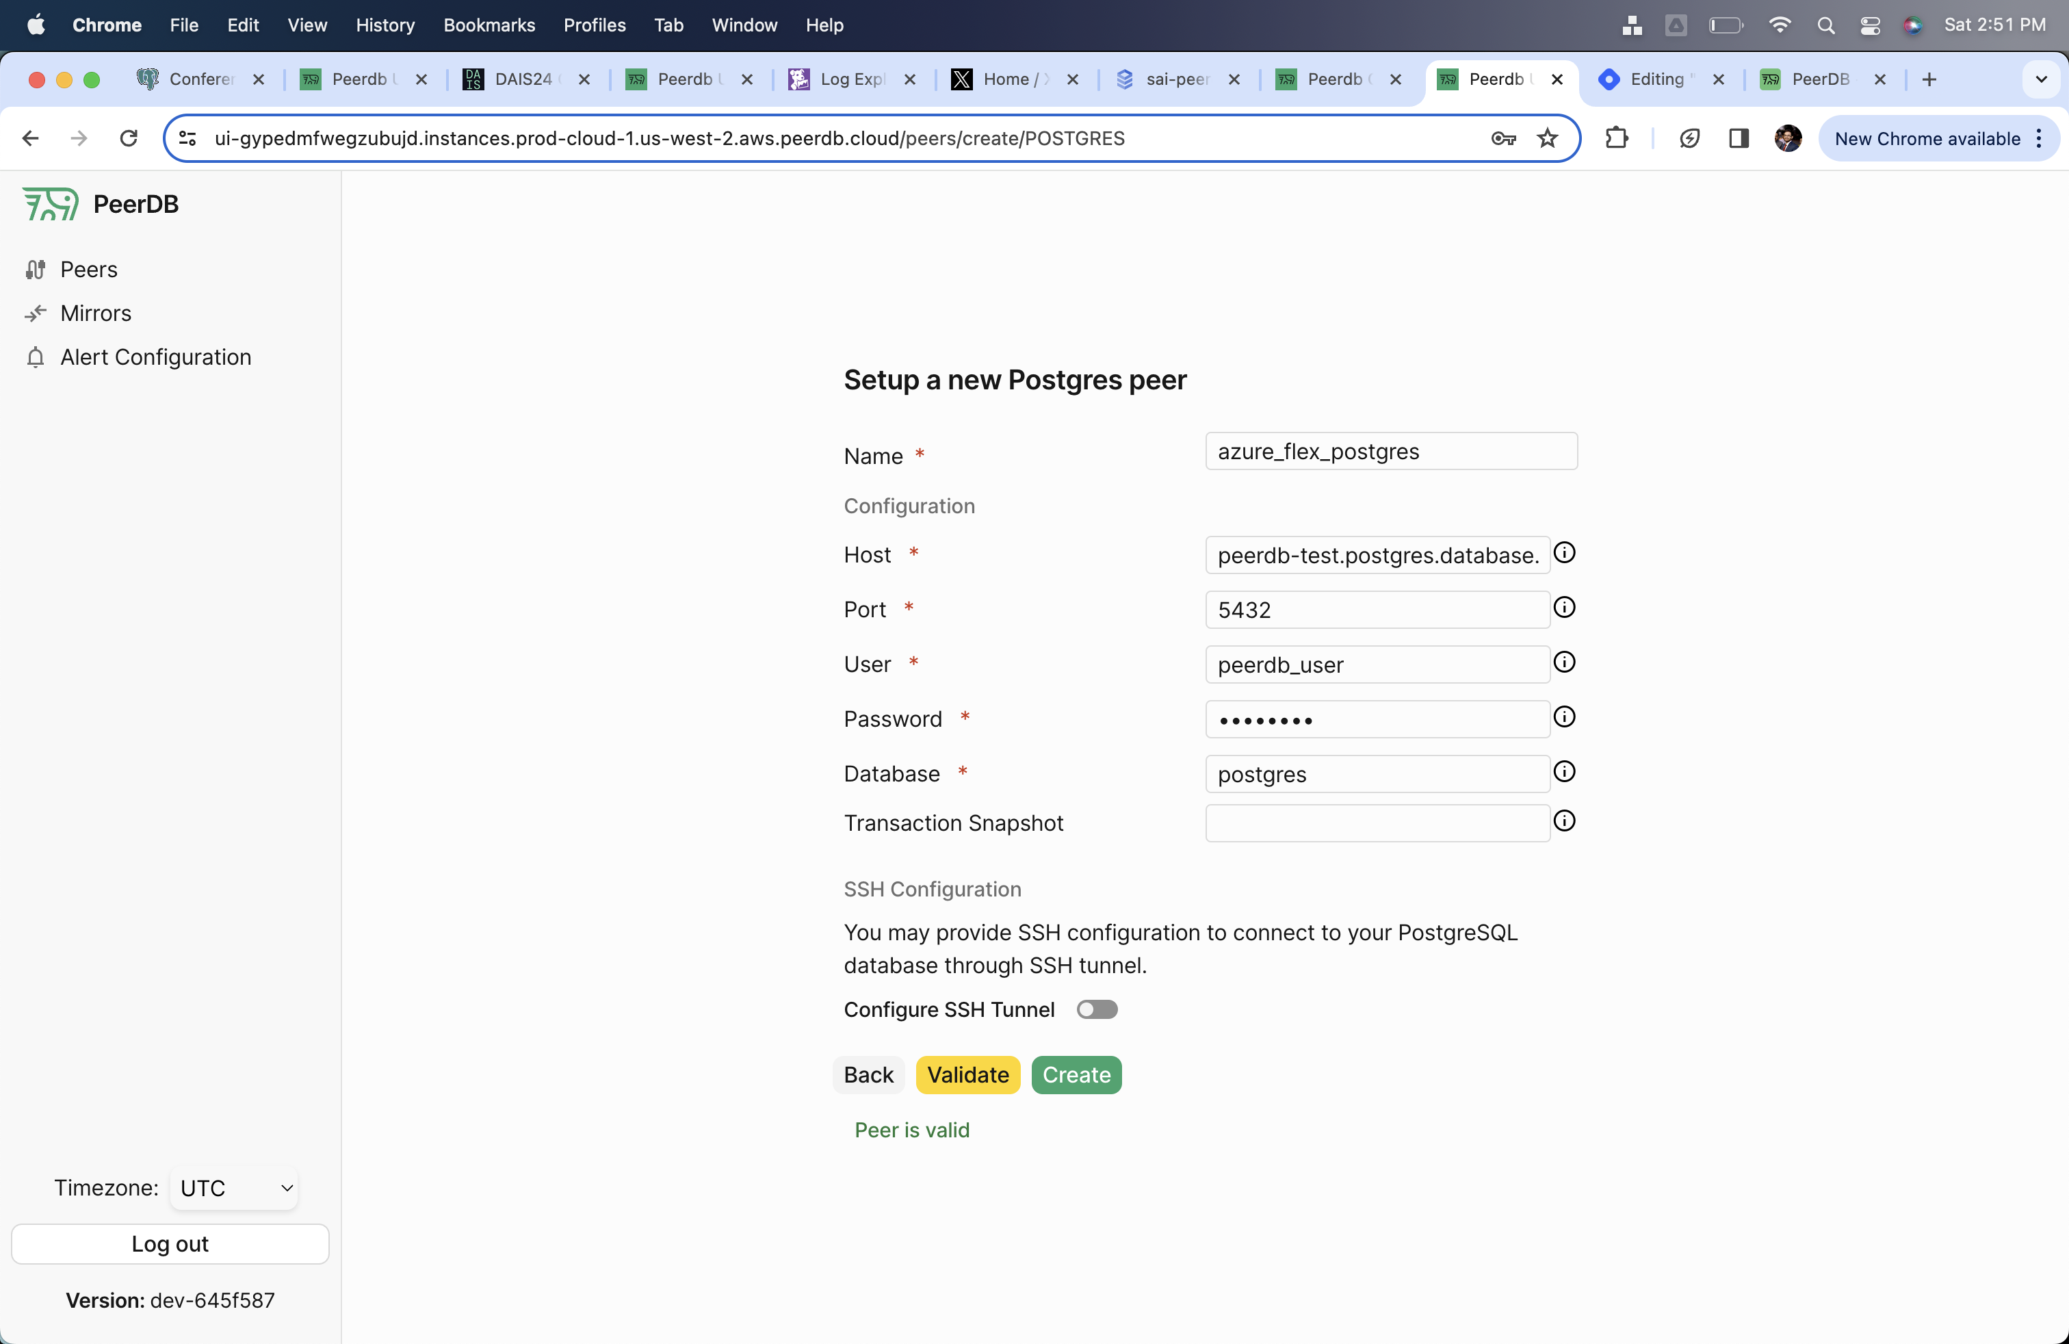Click info icon next to Transaction Snapshot

1564,820
